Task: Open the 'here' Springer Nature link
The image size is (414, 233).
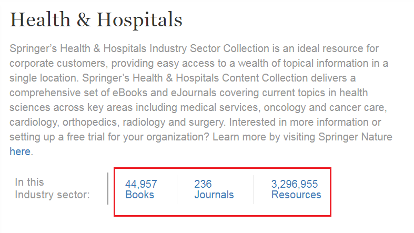Action: 20,151
